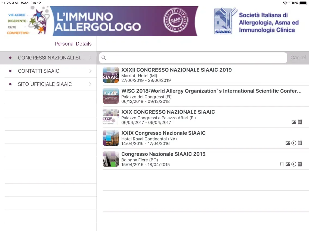This screenshot has width=309, height=231.
Task: Click venue text Palazzo dei Congressi (FI)
Action: coord(146,97)
